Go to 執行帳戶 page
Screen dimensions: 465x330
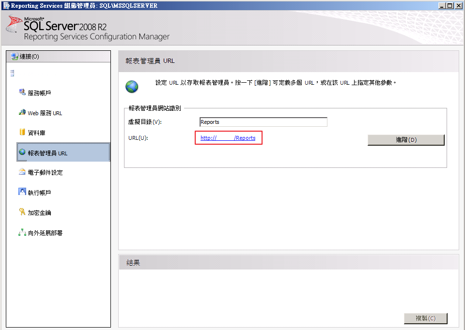pyautogui.click(x=39, y=193)
